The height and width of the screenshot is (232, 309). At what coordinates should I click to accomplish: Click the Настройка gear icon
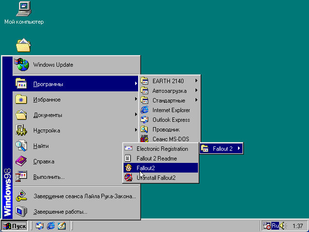click(x=21, y=130)
